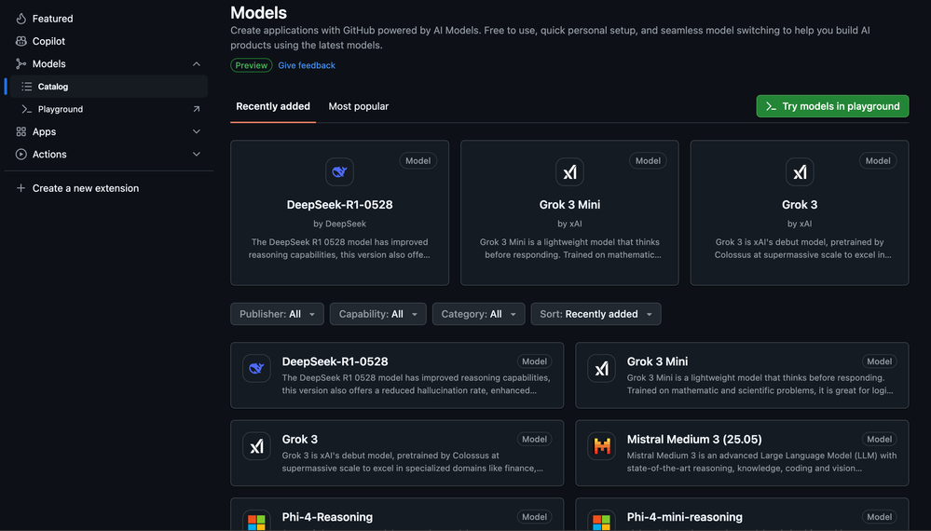This screenshot has height=531, width=931.
Task: Click the Mistral logo in Mistral Medium 3 row
Action: coord(601,445)
